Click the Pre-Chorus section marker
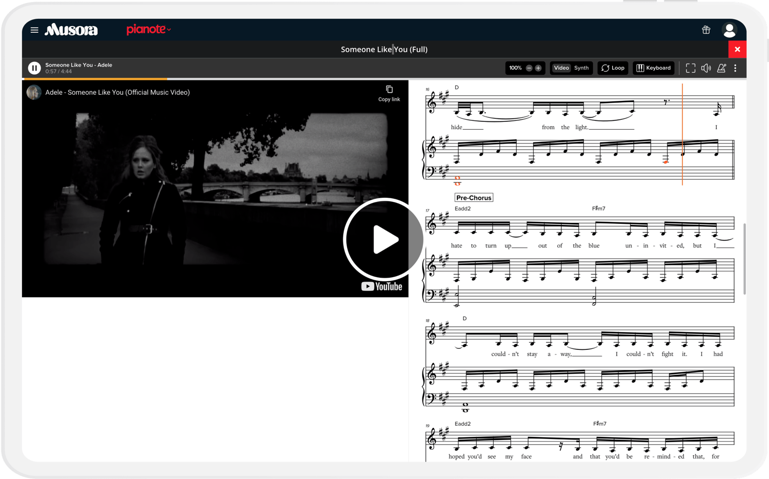The image size is (769, 479). (474, 198)
